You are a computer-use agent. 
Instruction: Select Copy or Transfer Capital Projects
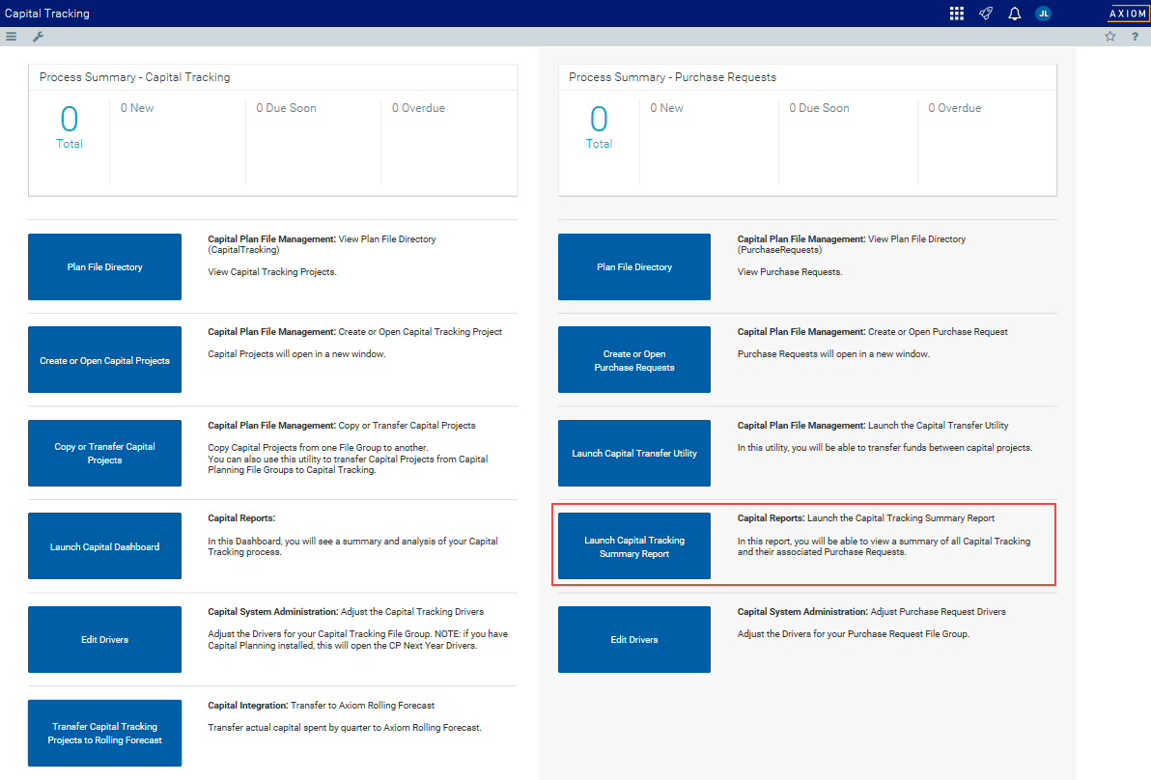[x=104, y=453]
